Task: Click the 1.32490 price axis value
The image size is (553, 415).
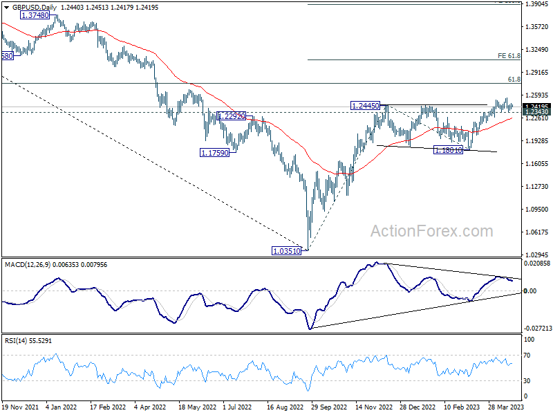Action: point(537,49)
